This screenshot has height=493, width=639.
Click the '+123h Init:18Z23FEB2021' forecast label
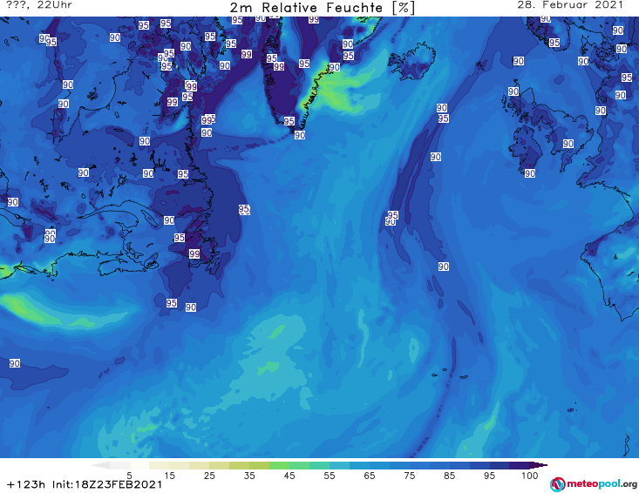tap(85, 484)
